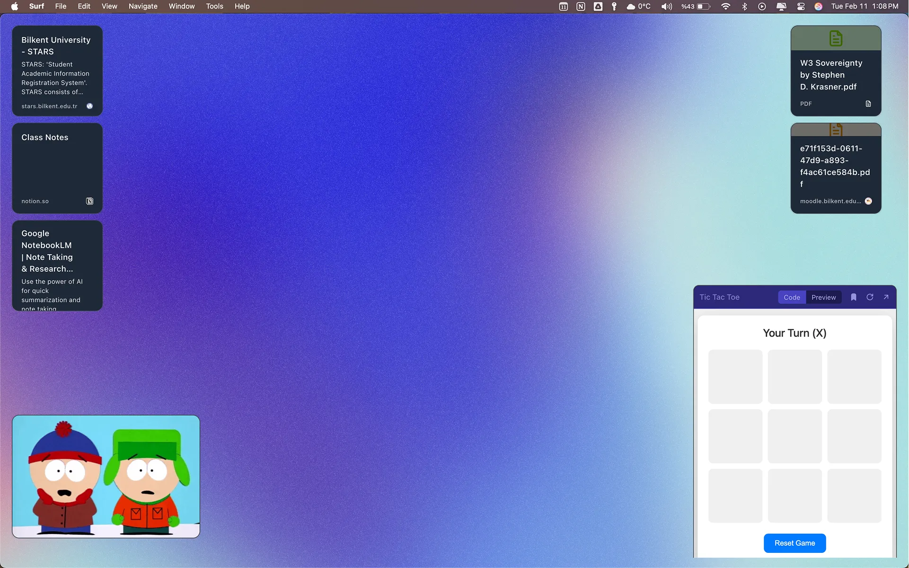This screenshot has width=909, height=568.
Task: Click the 'Tic Tac Toe' title text
Action: tap(719, 297)
